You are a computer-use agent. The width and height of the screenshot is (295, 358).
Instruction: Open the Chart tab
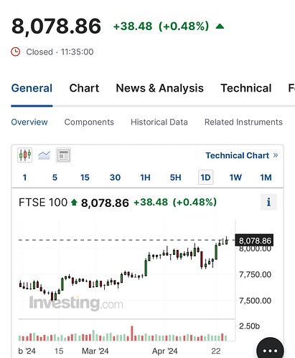84,88
